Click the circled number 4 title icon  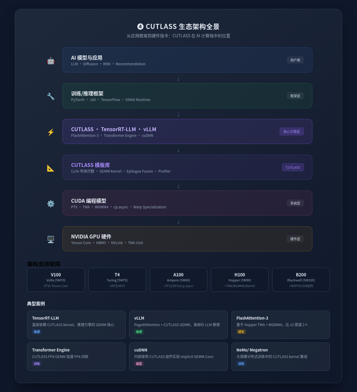[140, 27]
